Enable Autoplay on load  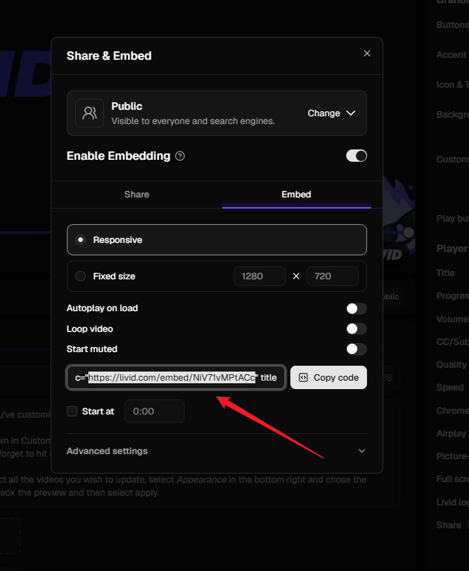pos(357,309)
